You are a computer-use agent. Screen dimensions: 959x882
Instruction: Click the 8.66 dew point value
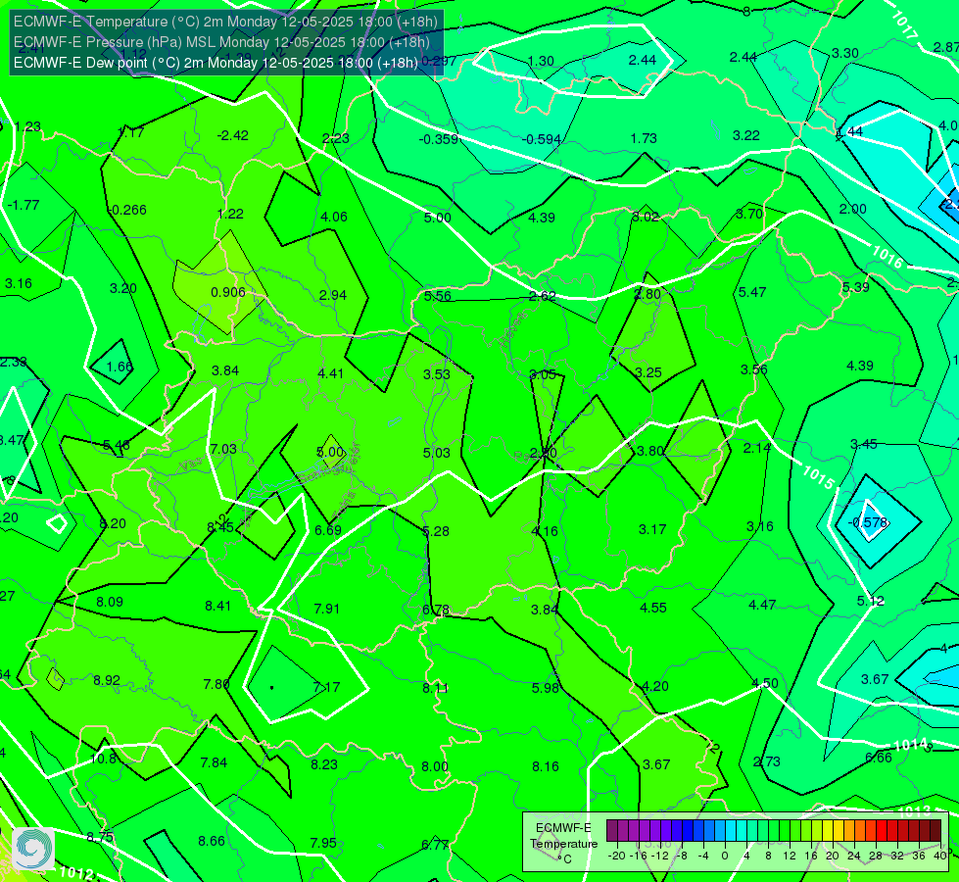tap(212, 841)
